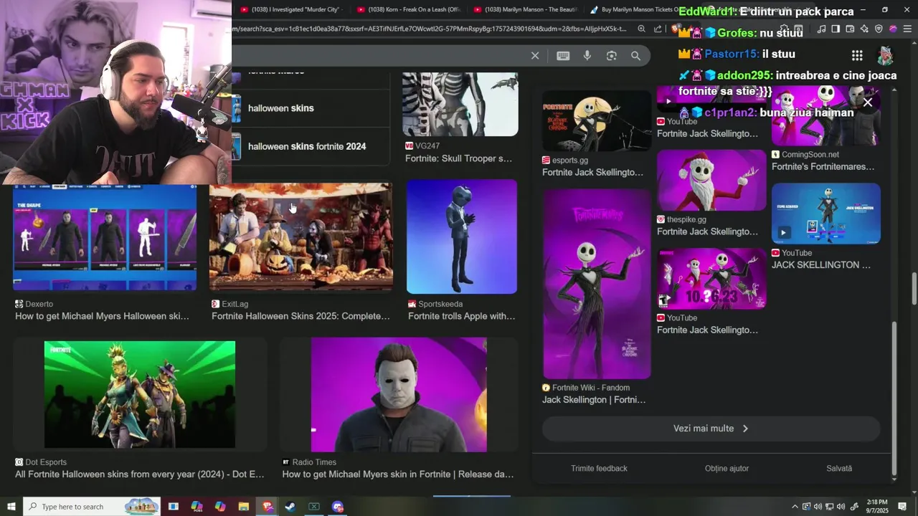The width and height of the screenshot is (918, 516).
Task: Open the Google account avatar
Action: pyautogui.click(x=886, y=55)
